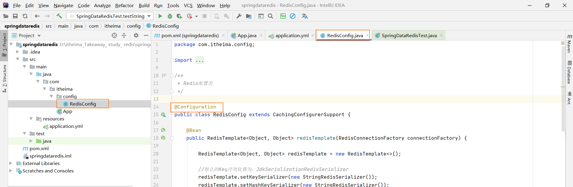
Task: Open the Ant tool window
Action: tap(569, 98)
